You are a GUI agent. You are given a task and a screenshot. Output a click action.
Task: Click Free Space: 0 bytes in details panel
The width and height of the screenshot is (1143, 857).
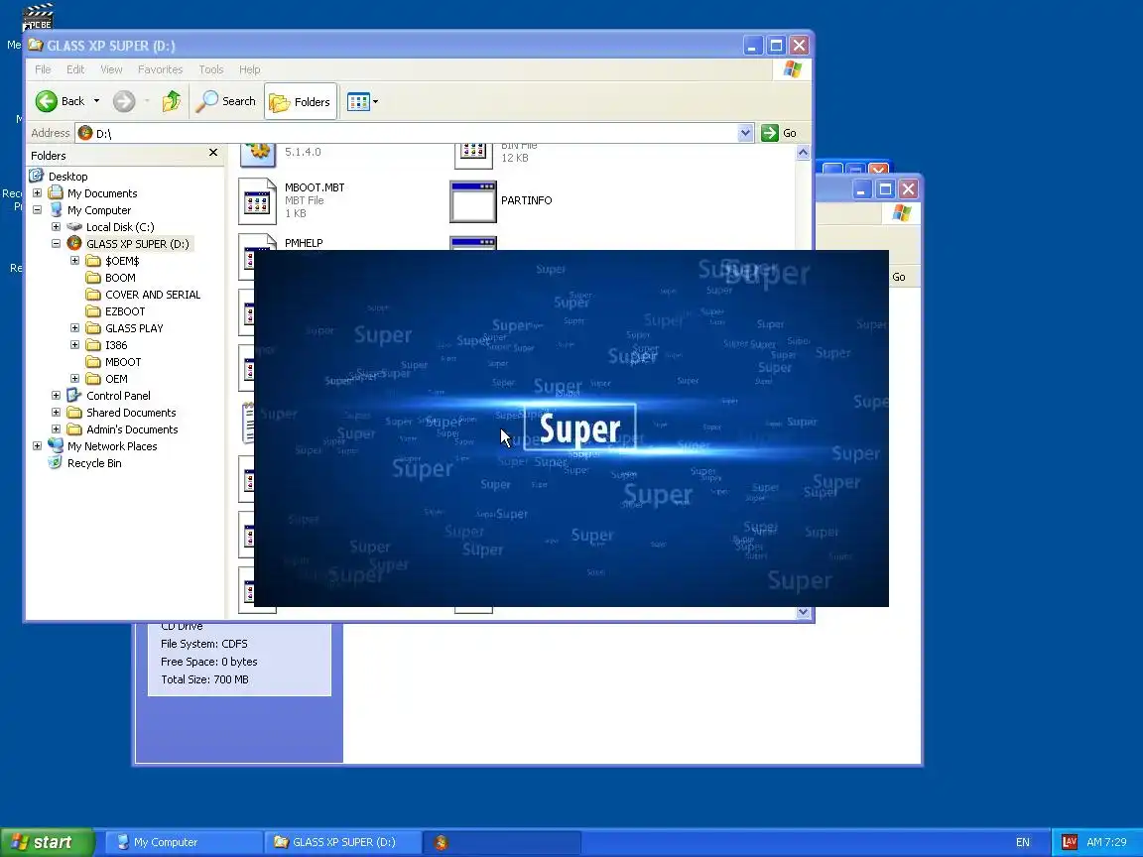point(209,662)
